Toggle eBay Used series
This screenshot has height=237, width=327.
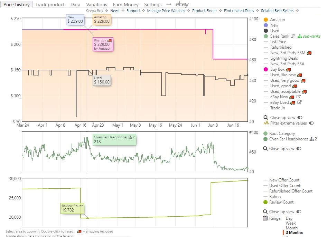[279, 102]
